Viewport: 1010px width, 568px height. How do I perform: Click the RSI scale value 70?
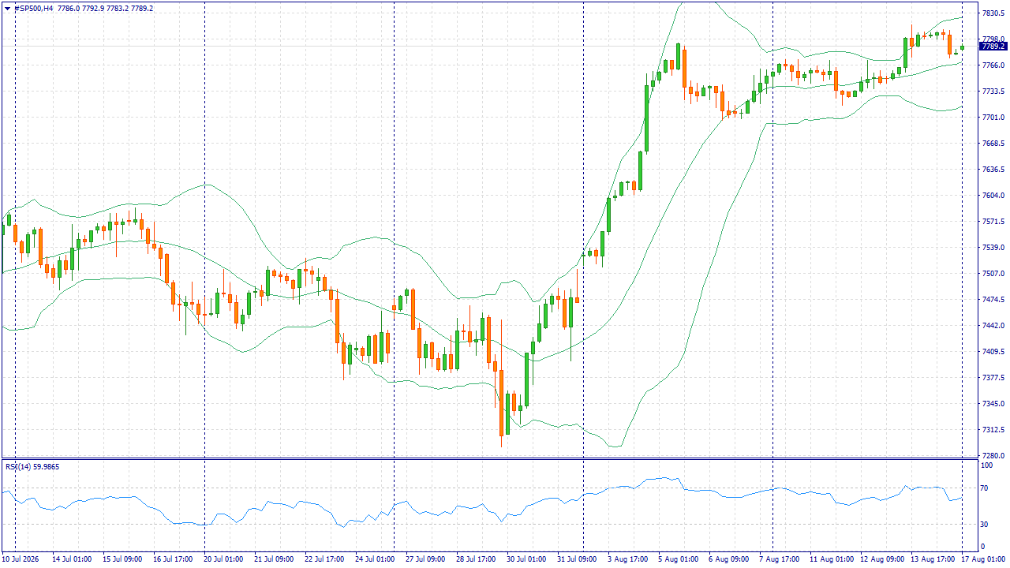click(x=984, y=488)
